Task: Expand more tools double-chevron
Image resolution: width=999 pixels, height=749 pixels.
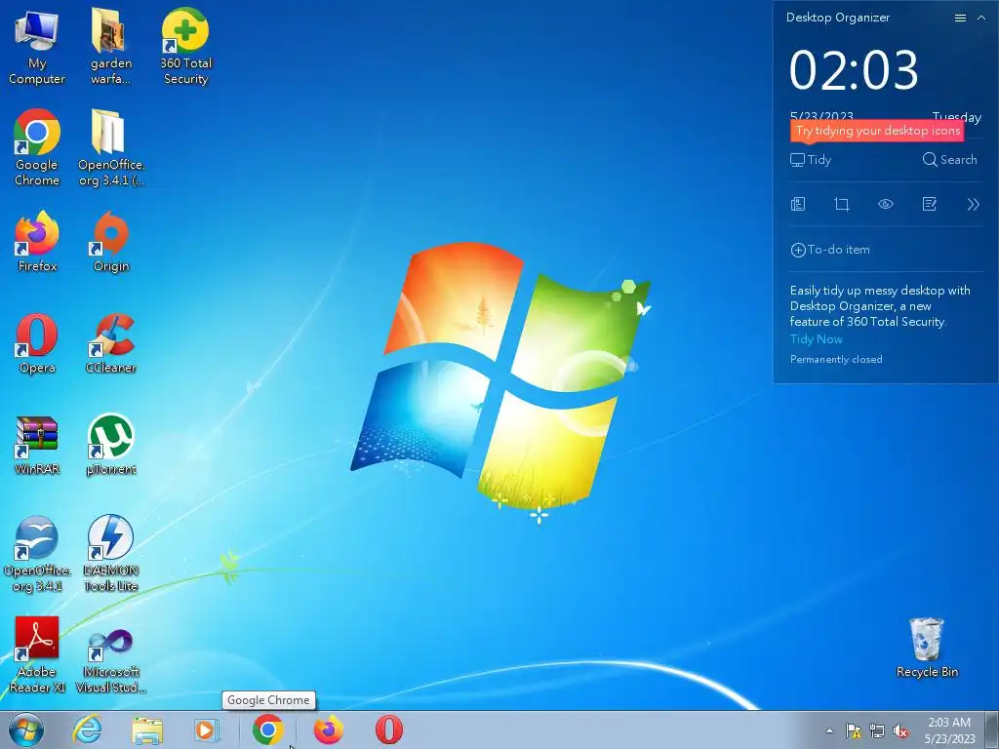Action: click(973, 205)
